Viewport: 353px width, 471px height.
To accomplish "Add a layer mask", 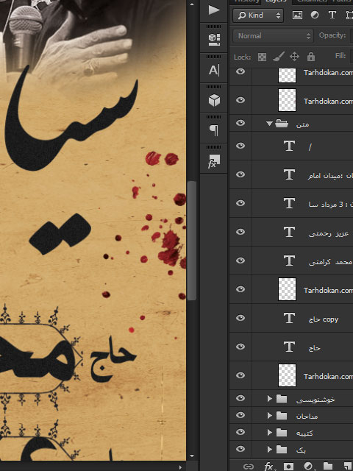I will tap(288, 467).
